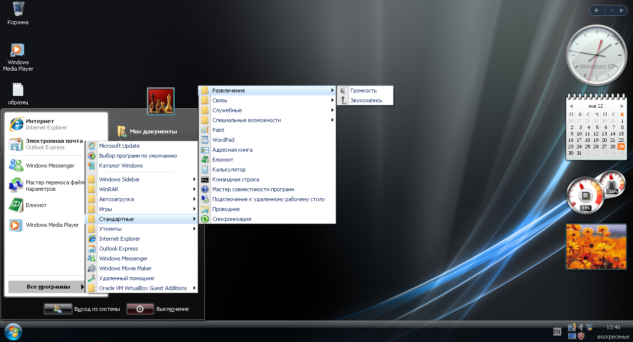Viewport: 633px width, 342px height.
Task: Click the Start orb button
Action: tap(13, 331)
